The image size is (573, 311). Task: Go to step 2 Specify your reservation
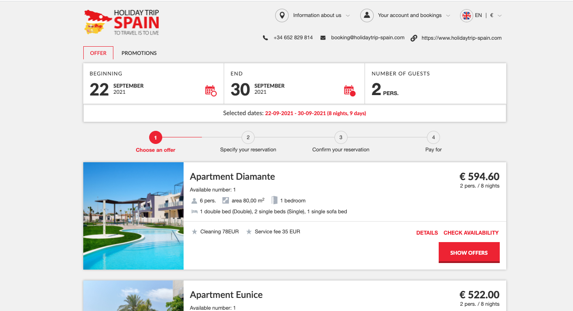[x=248, y=138]
